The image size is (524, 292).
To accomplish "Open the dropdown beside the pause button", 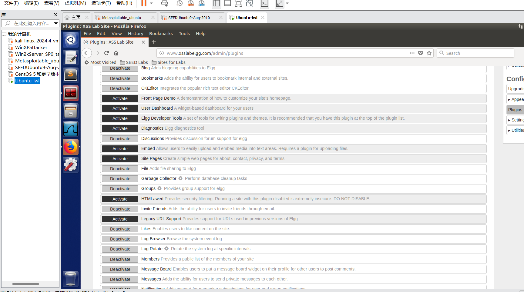I will click(x=151, y=3).
